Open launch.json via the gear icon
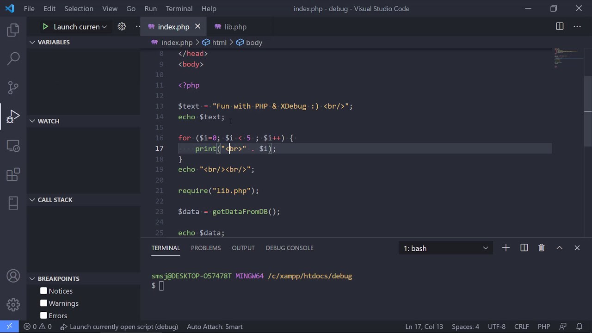This screenshot has width=592, height=333. [122, 27]
